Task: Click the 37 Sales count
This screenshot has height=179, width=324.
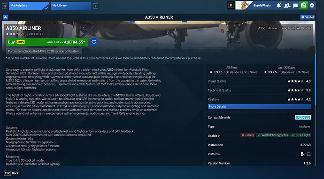Action: click(x=303, y=72)
